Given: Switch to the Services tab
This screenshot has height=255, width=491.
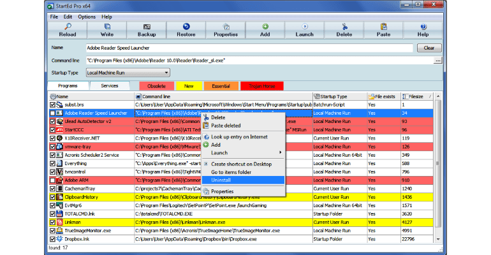Looking at the screenshot, I should coord(110,85).
